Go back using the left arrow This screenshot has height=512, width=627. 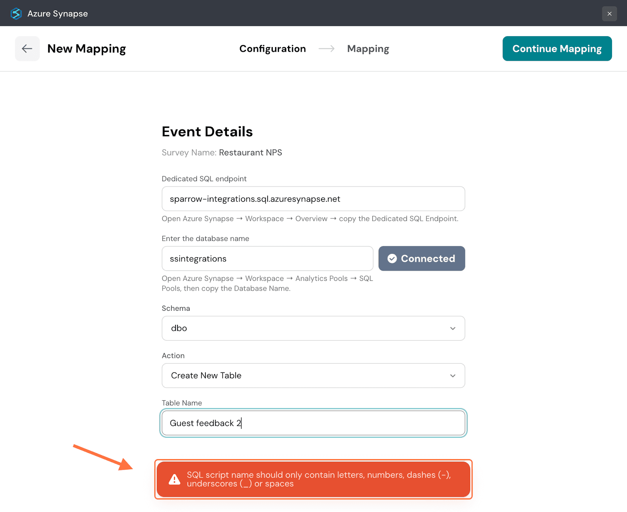(27, 49)
